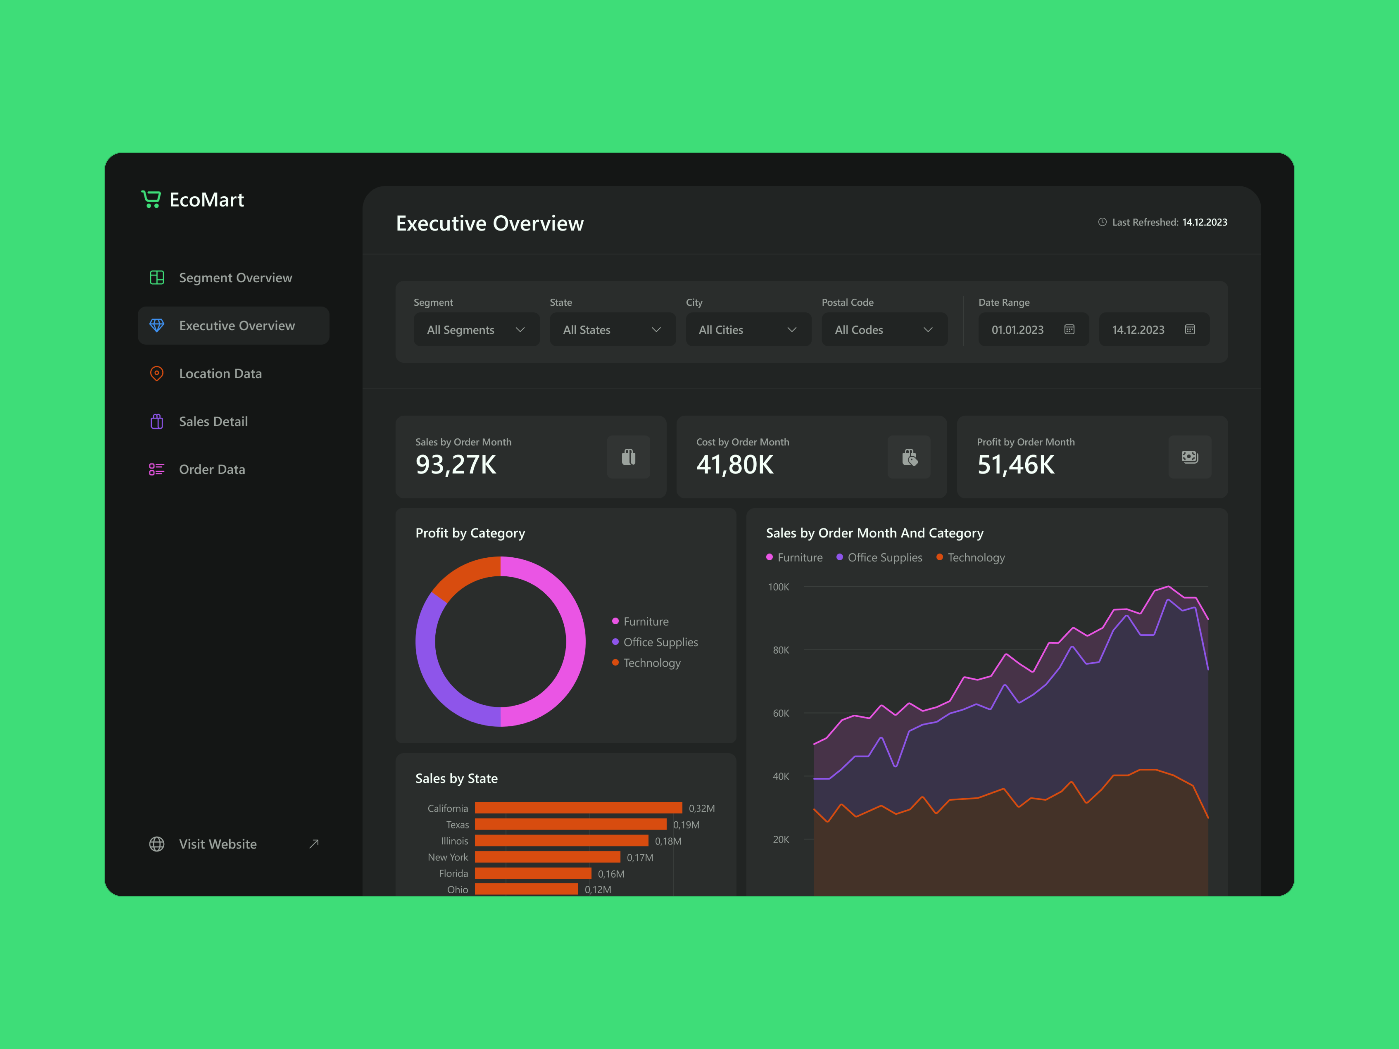The height and width of the screenshot is (1049, 1399).
Task: Open the All Cities dropdown
Action: tap(748, 329)
